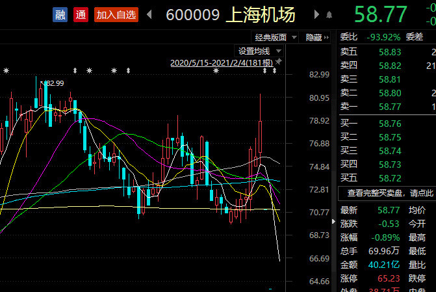Screen dimensions: 436x292
Task: Click the small panel collapse arrow right of chart
Action: pyautogui.click(x=334, y=222)
